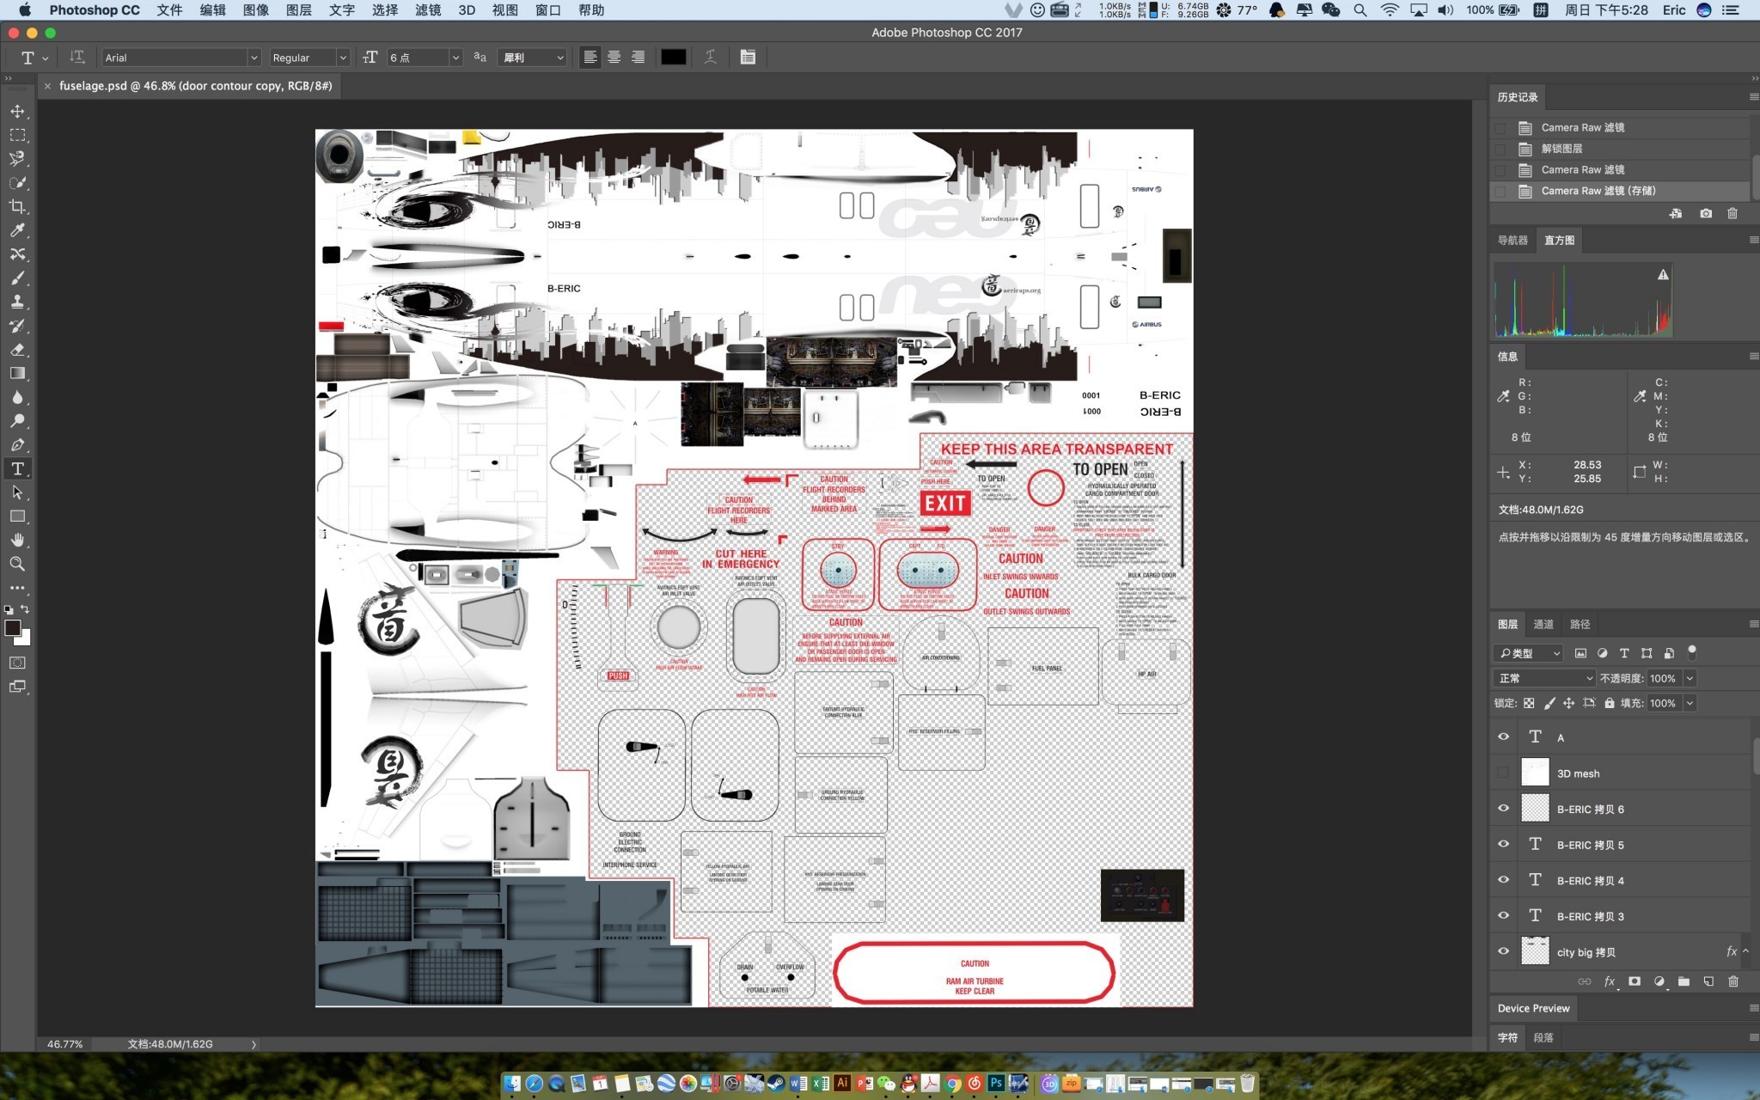
Task: Open the layer filter 类型 dropdown
Action: (1528, 653)
